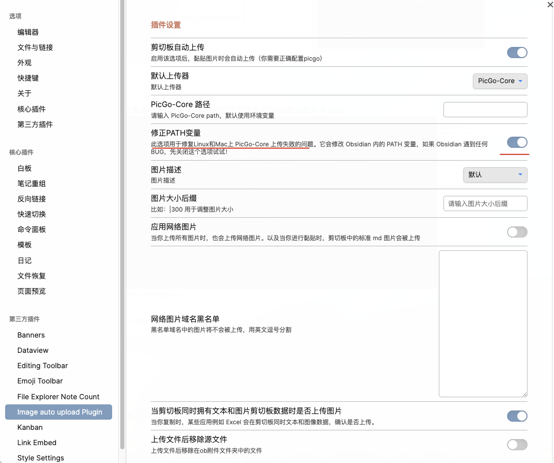
Task: Turn off the 修正PATH变量 switch
Action: pos(517,142)
